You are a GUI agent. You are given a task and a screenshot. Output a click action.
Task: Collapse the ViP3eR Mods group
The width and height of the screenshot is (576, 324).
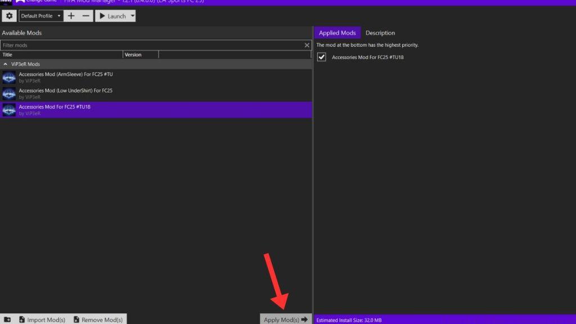[x=7, y=64]
